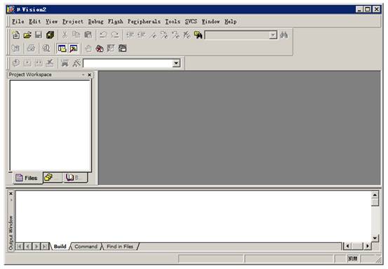Click the binoculars Find icon
The width and height of the screenshot is (388, 269).
click(x=284, y=35)
